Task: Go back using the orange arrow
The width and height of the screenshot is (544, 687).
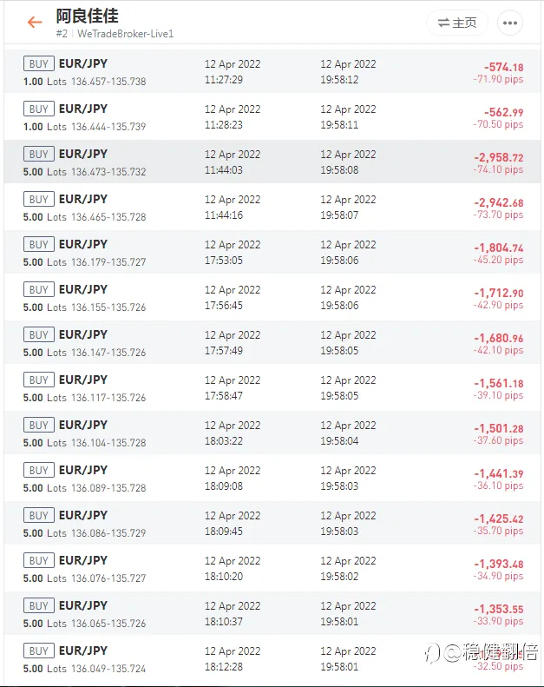Action: pos(35,22)
